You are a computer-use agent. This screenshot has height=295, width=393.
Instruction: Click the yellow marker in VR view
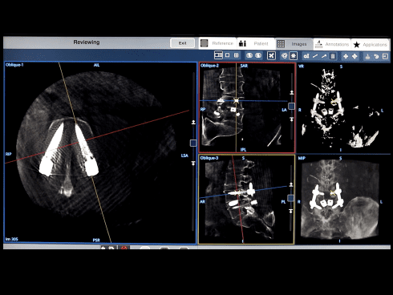(x=333, y=101)
